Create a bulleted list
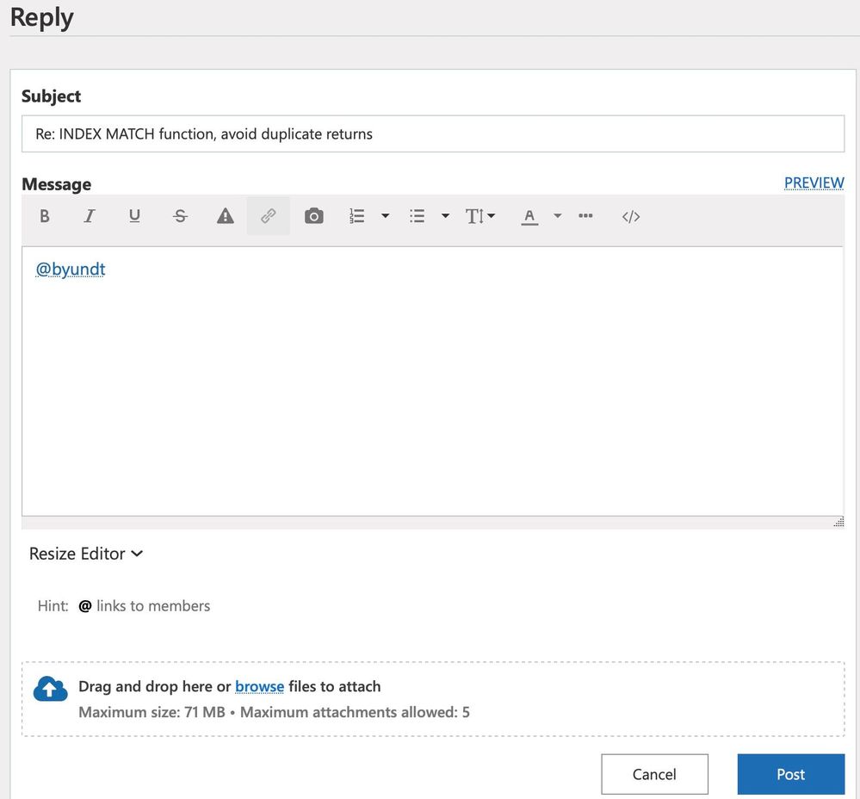The height and width of the screenshot is (799, 860). pyautogui.click(x=417, y=216)
